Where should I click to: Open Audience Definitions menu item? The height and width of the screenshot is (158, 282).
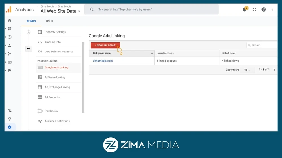57,121
